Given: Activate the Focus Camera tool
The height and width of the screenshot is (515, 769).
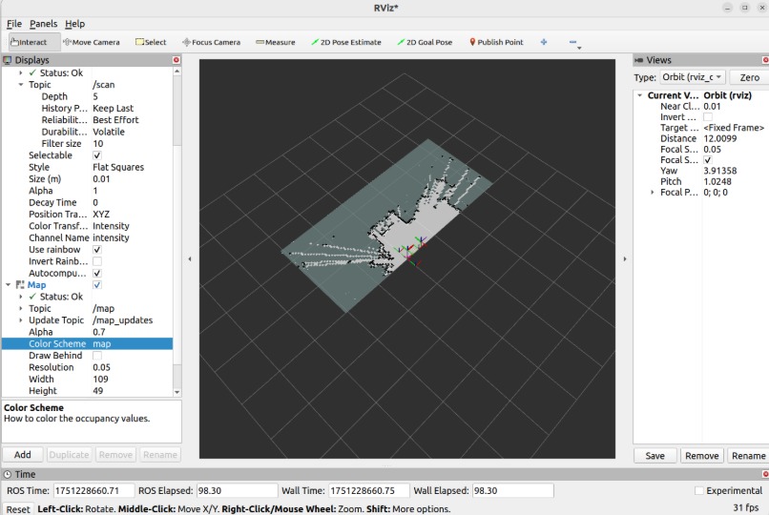Looking at the screenshot, I should pyautogui.click(x=212, y=42).
